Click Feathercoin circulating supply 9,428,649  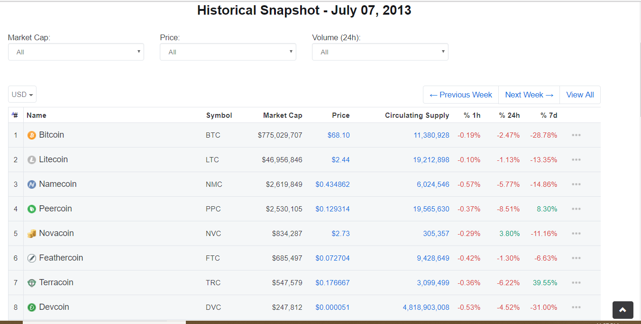[x=433, y=258]
